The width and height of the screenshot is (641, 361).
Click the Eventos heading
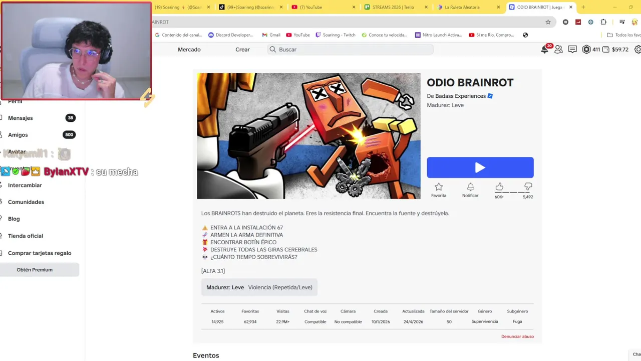pos(206,355)
